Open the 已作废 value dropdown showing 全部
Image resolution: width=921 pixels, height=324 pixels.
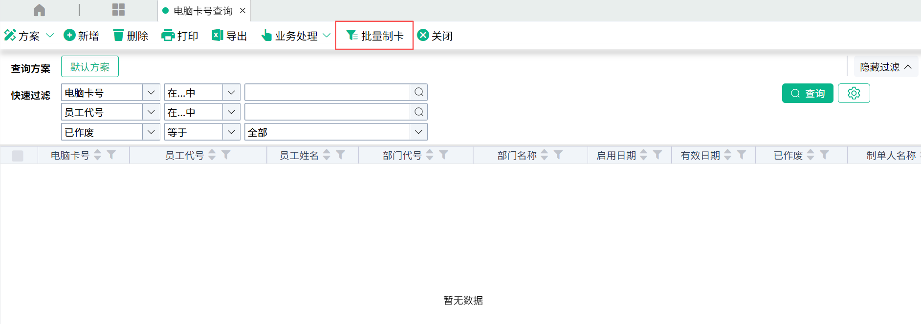point(418,132)
